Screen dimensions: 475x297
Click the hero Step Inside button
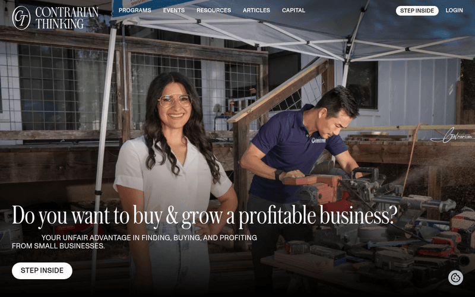42,270
